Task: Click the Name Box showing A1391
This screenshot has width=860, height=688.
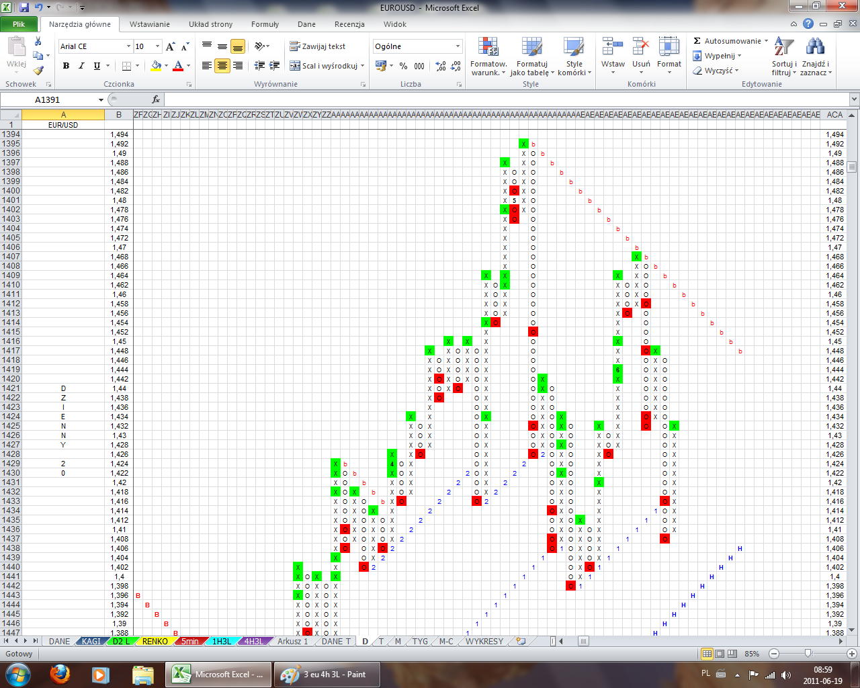Action: [48, 99]
